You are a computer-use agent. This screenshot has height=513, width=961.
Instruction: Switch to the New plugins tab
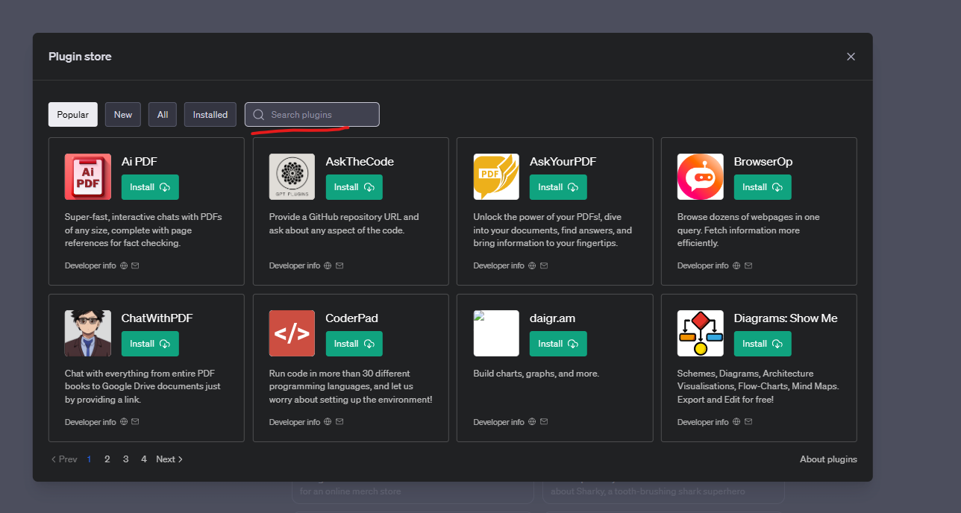122,114
